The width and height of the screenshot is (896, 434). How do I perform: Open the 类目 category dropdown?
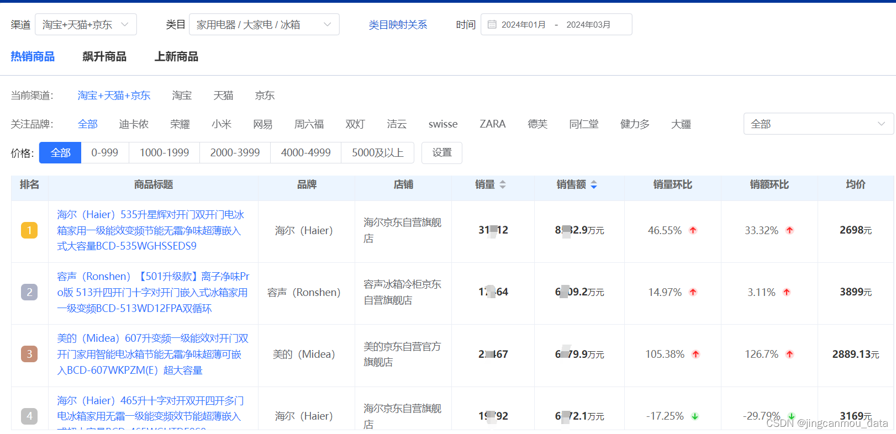pyautogui.click(x=264, y=24)
